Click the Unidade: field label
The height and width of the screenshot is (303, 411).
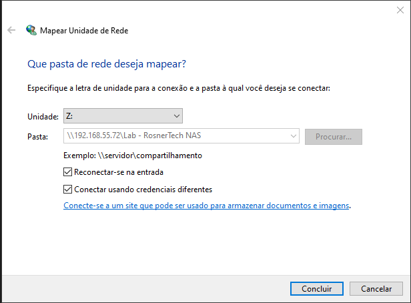[x=43, y=116]
